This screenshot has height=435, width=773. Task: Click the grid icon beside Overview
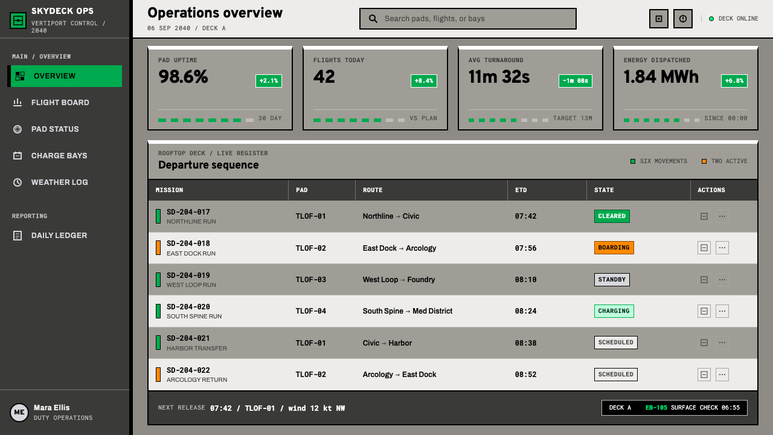pyautogui.click(x=20, y=76)
